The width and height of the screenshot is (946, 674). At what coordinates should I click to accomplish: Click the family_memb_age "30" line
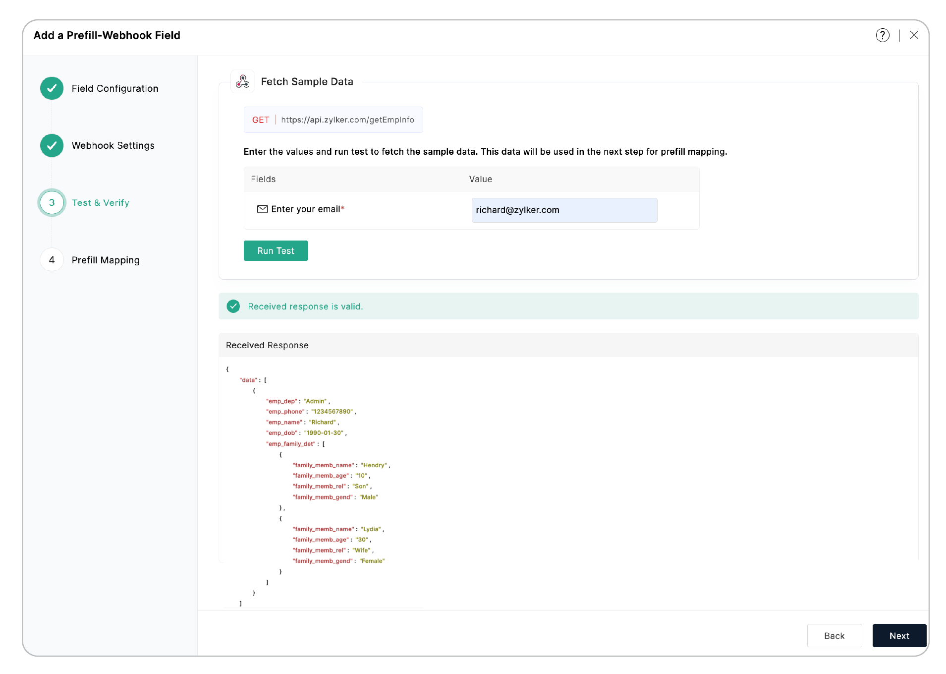[x=332, y=540]
